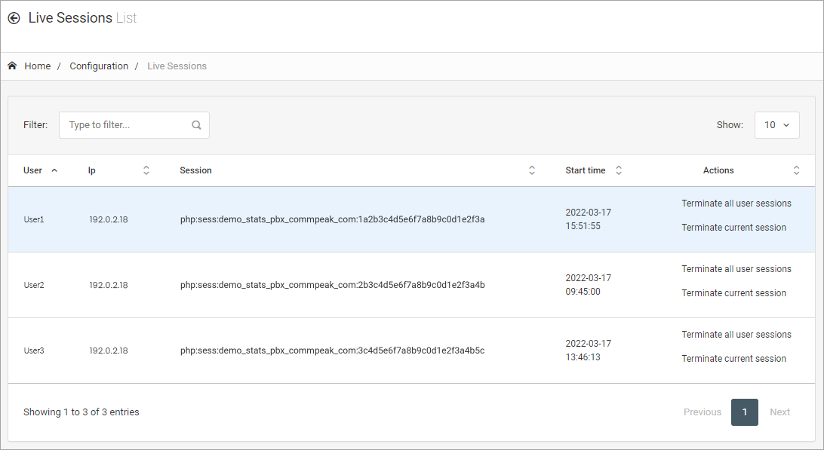Click the Showing 1 to 3 of 3 entries text

(x=81, y=412)
